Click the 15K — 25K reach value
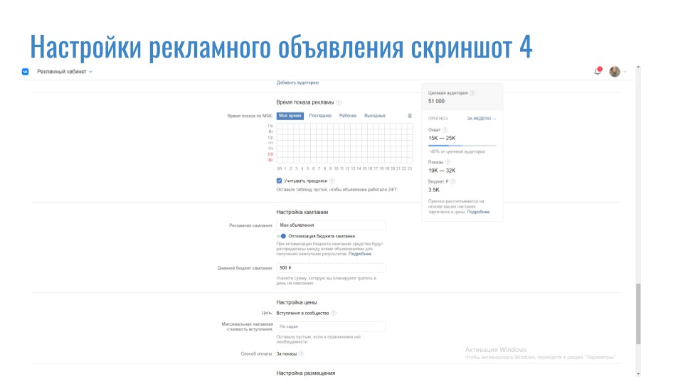 click(x=442, y=139)
